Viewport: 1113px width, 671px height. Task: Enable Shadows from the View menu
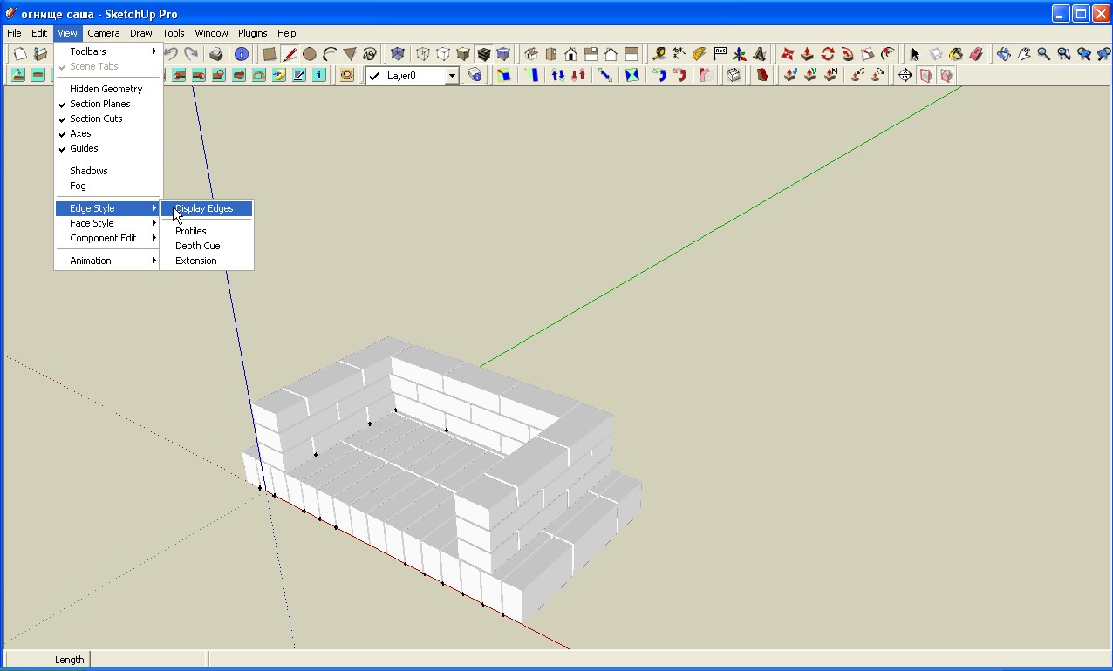tap(89, 171)
